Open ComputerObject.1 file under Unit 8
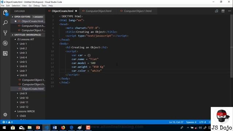 click(x=28, y=80)
